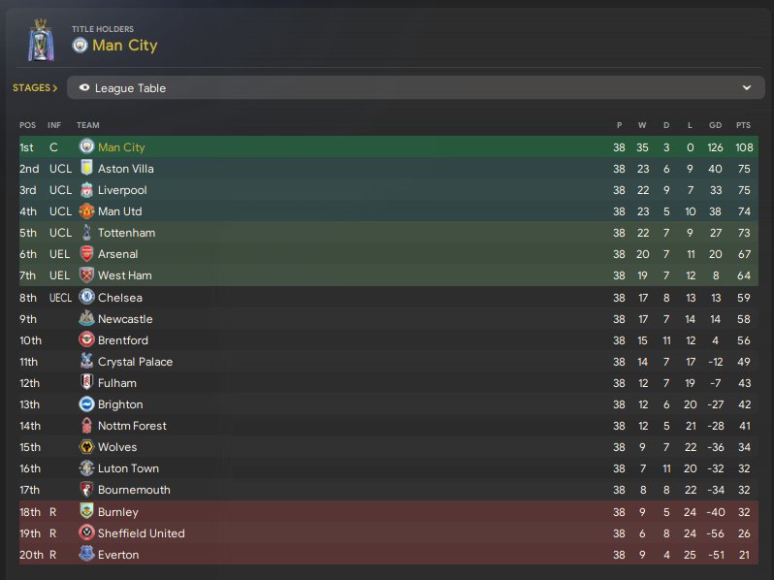This screenshot has height=580, width=774.
Task: Sort table by POS column header
Action: pyautogui.click(x=27, y=125)
